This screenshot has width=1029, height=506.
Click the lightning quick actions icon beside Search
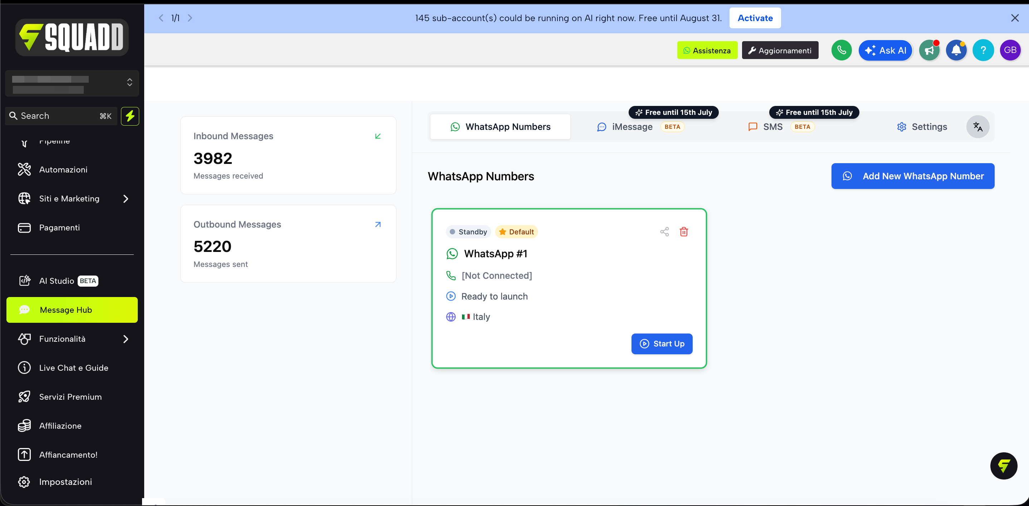130,116
